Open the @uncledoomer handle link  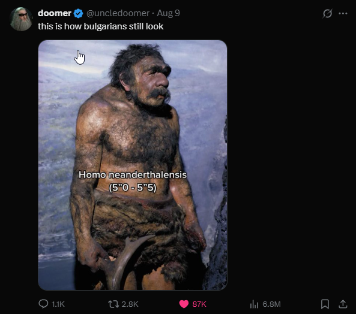click(118, 13)
